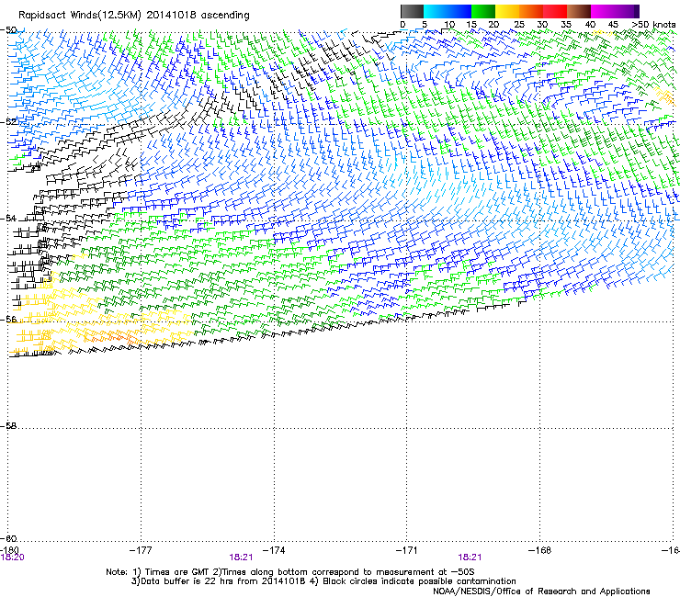Click the -52 latitude axis label
The width and height of the screenshot is (680, 597).
coord(9,122)
